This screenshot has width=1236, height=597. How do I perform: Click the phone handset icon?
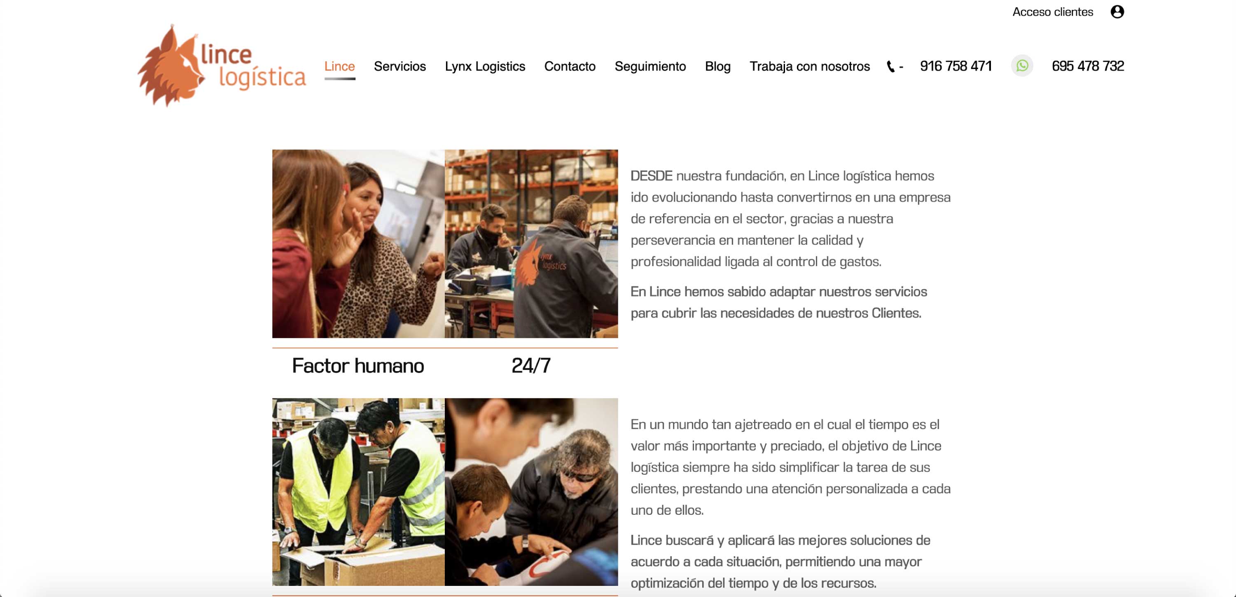pos(890,67)
